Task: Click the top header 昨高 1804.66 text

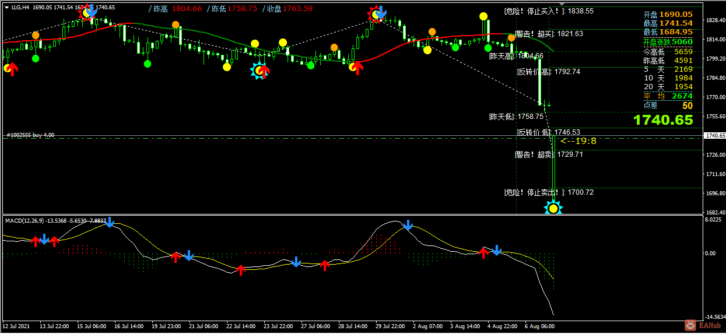Action: point(175,9)
